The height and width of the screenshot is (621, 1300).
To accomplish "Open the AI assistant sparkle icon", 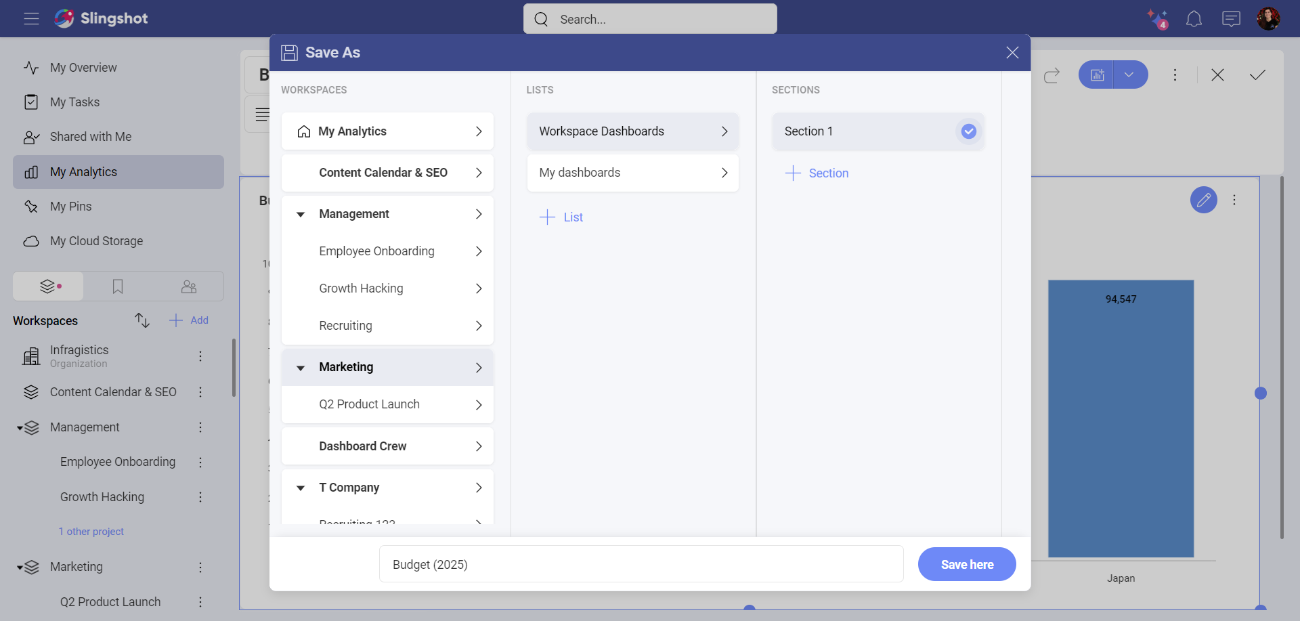I will [1157, 19].
